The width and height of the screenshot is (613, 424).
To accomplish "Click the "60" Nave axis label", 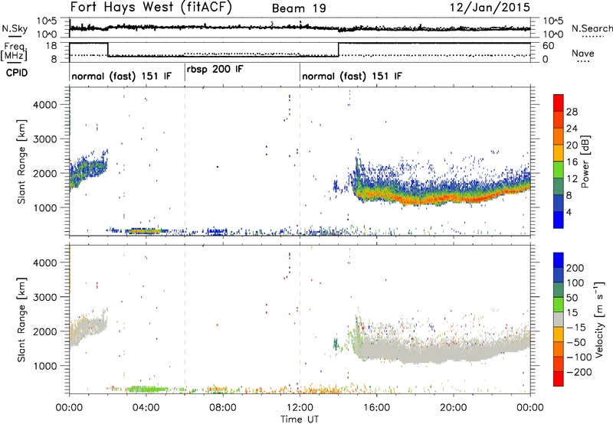I will coord(549,46).
